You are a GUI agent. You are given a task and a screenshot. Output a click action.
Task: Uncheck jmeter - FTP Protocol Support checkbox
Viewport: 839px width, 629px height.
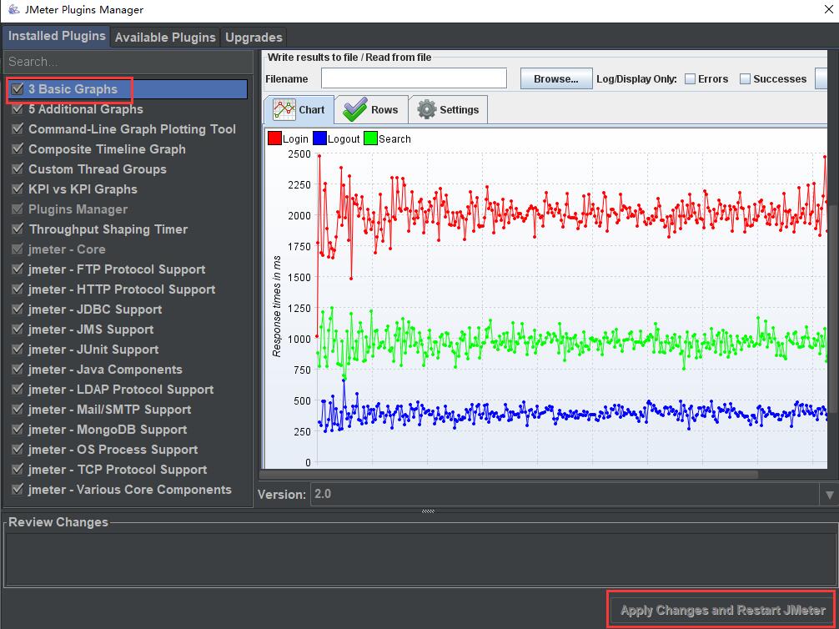(x=18, y=269)
